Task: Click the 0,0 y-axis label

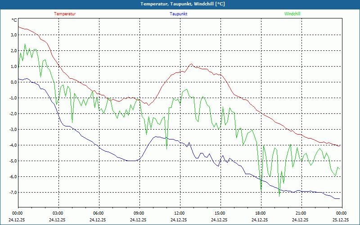Action: click(x=14, y=82)
